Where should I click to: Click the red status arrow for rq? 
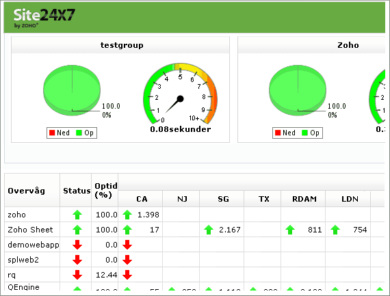click(x=77, y=275)
